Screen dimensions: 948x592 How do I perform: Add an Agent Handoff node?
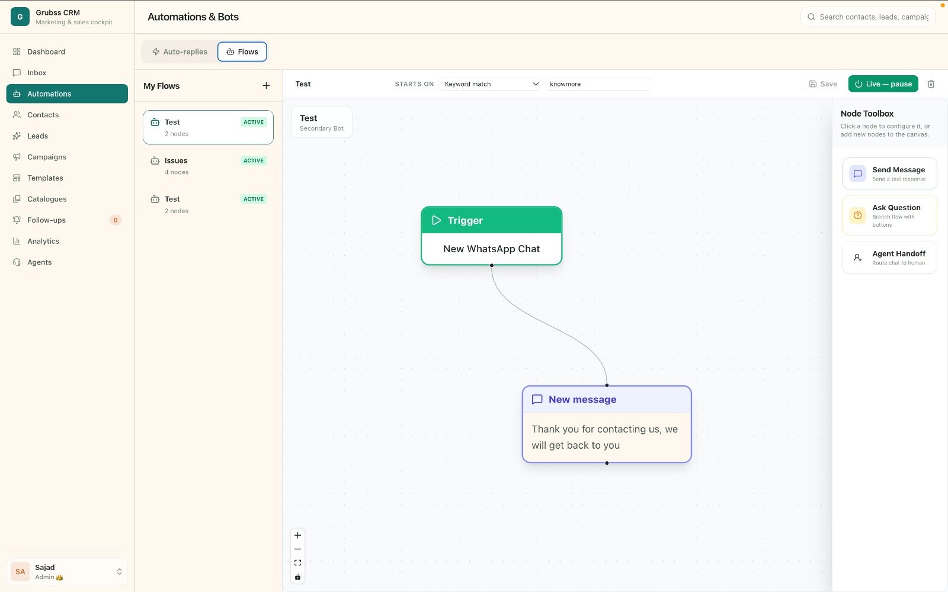pyautogui.click(x=889, y=258)
